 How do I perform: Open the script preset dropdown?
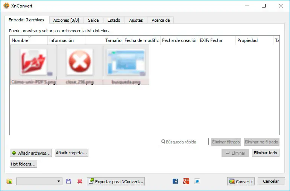pos(39,181)
